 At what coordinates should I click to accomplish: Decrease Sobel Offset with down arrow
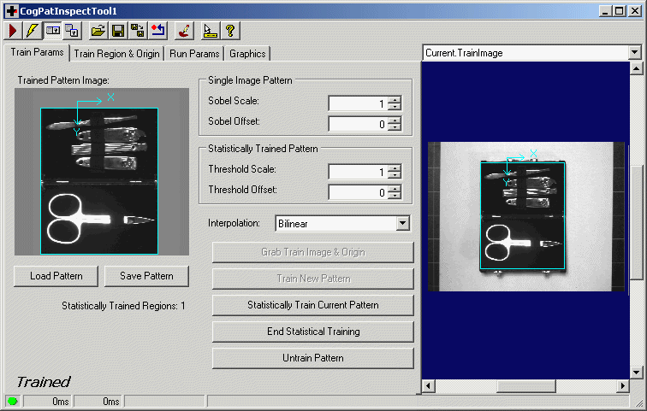click(395, 127)
